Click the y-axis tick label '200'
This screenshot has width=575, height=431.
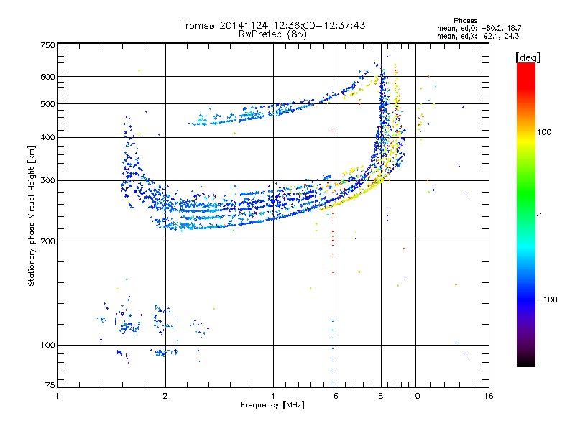coord(47,241)
